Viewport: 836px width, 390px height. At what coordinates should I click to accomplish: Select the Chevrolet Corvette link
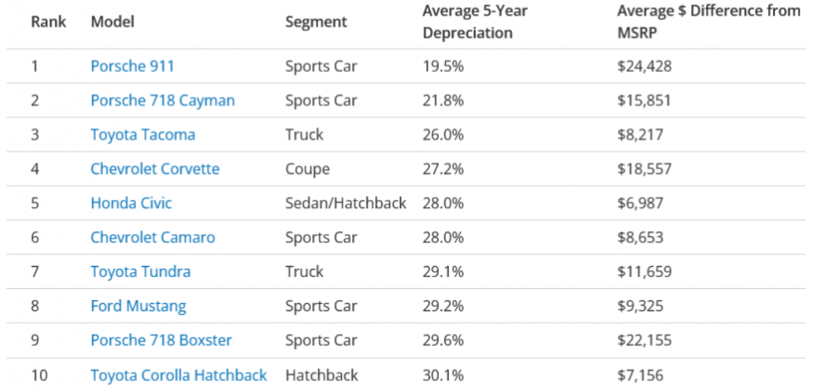155,169
